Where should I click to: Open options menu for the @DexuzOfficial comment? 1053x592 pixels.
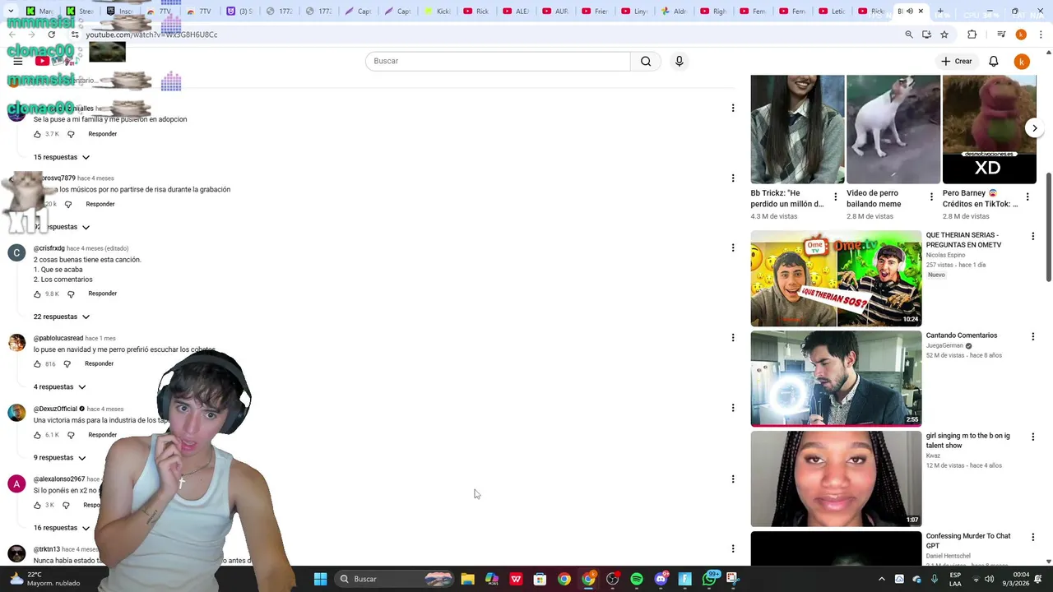click(732, 408)
